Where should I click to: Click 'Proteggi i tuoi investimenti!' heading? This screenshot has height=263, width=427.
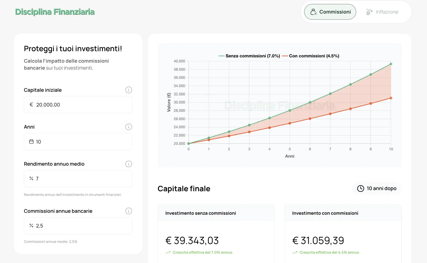point(73,48)
